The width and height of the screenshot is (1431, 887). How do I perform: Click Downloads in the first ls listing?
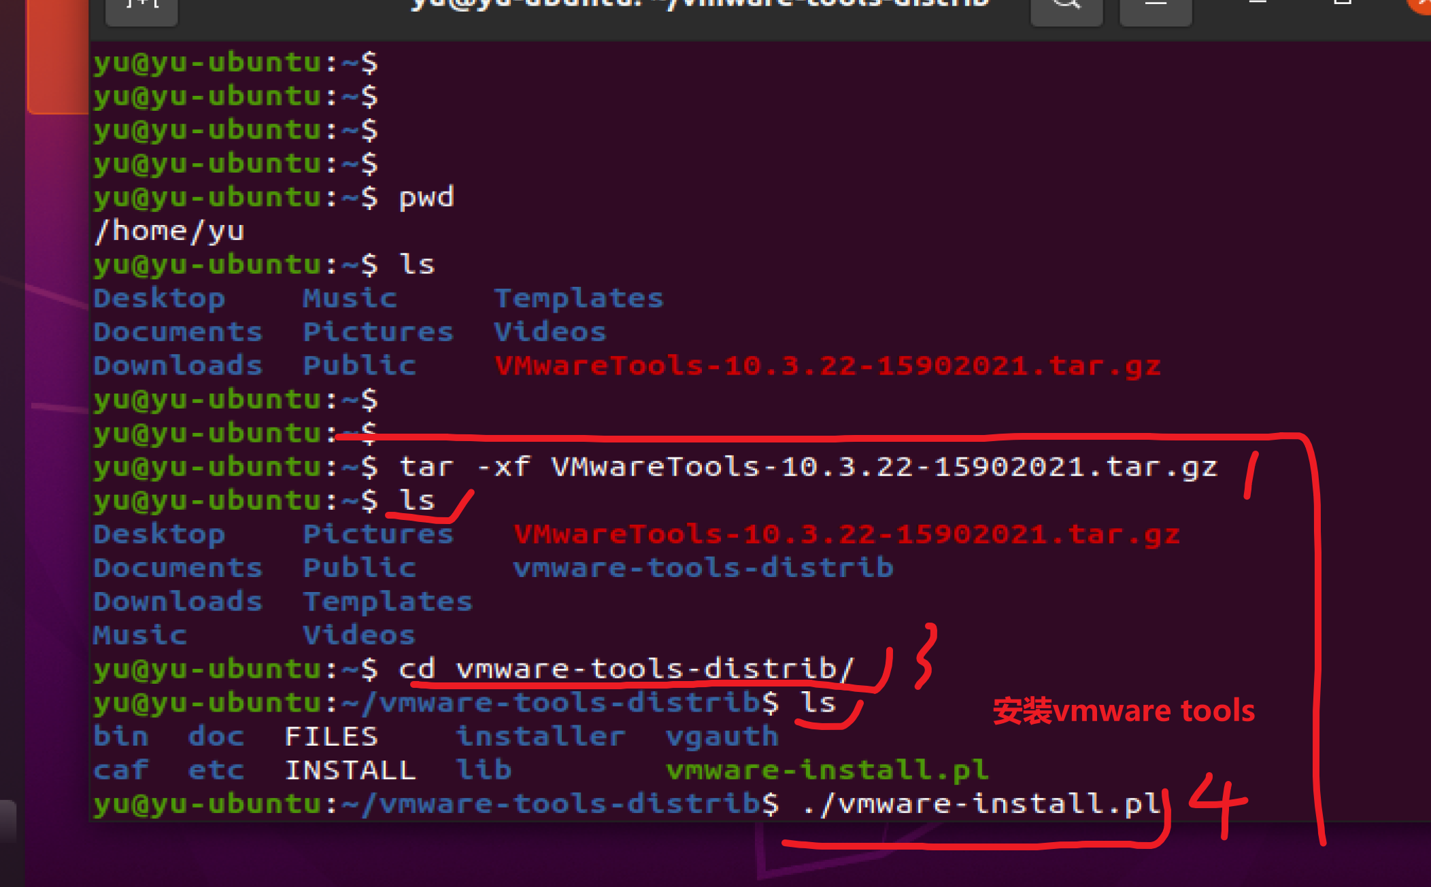pyautogui.click(x=178, y=366)
